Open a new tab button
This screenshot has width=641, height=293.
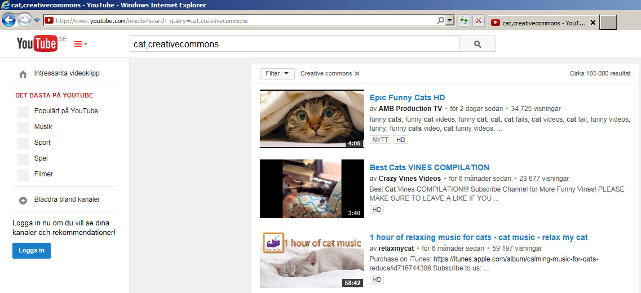point(608,23)
